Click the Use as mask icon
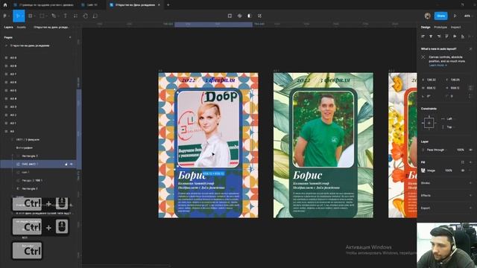This screenshot has width=477, height=268. point(250,16)
